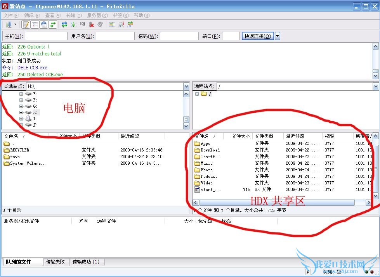Viewport: 380px width, 277px height.
Task: Sort remote files by 文件类型 column
Action: (268, 136)
